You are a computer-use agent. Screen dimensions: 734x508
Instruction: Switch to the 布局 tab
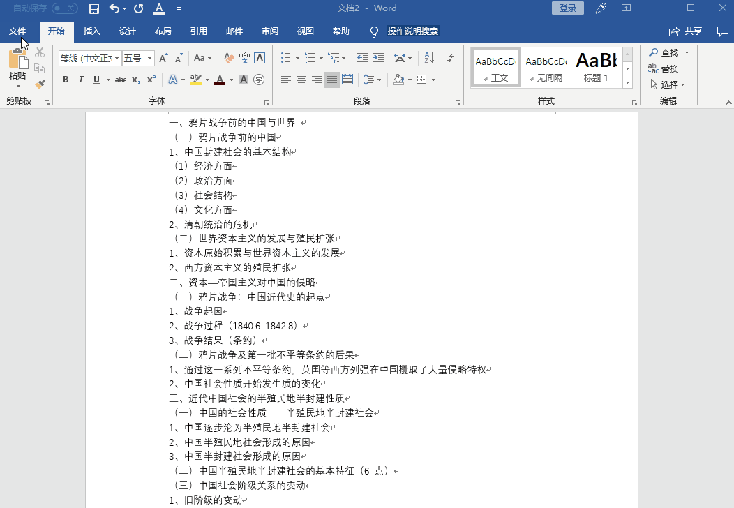point(163,31)
